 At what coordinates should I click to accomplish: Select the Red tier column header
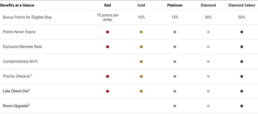[x=107, y=5]
